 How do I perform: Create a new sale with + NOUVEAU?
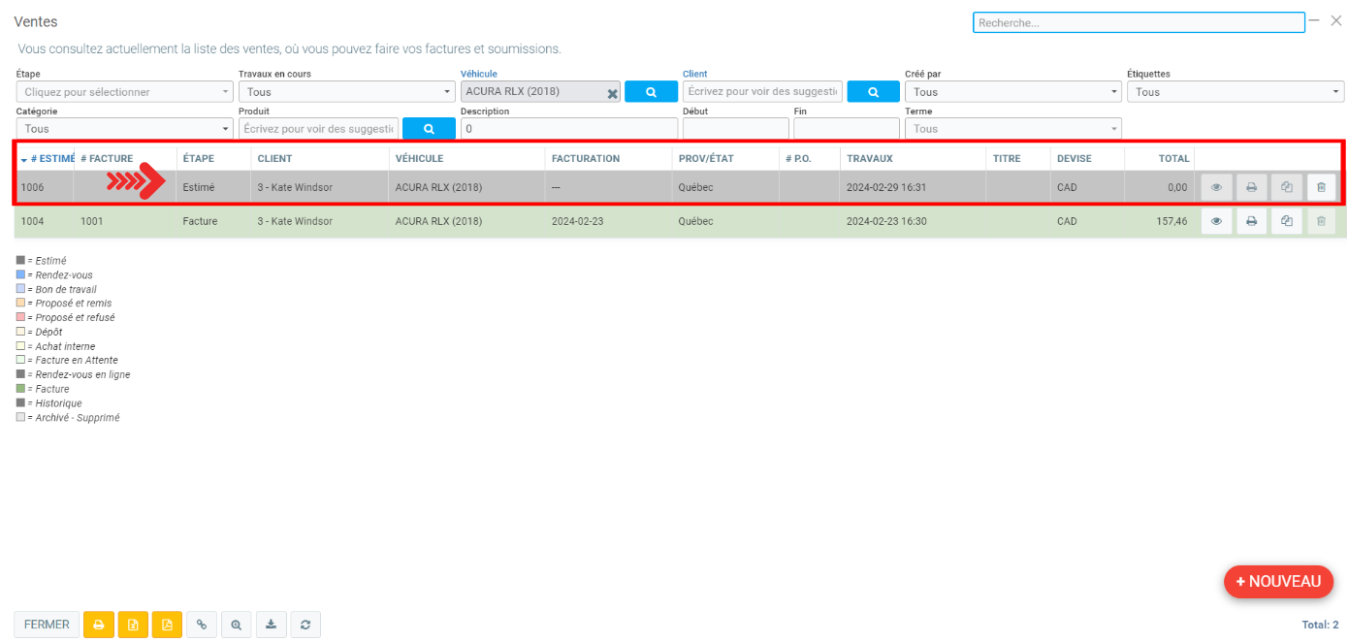click(x=1278, y=582)
